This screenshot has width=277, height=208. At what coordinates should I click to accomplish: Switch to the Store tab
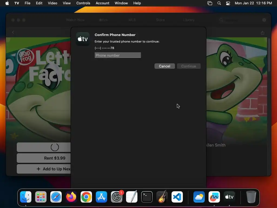160,20
